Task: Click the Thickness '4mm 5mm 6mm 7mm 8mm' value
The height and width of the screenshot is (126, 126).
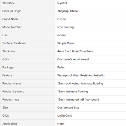Action: point(75,51)
